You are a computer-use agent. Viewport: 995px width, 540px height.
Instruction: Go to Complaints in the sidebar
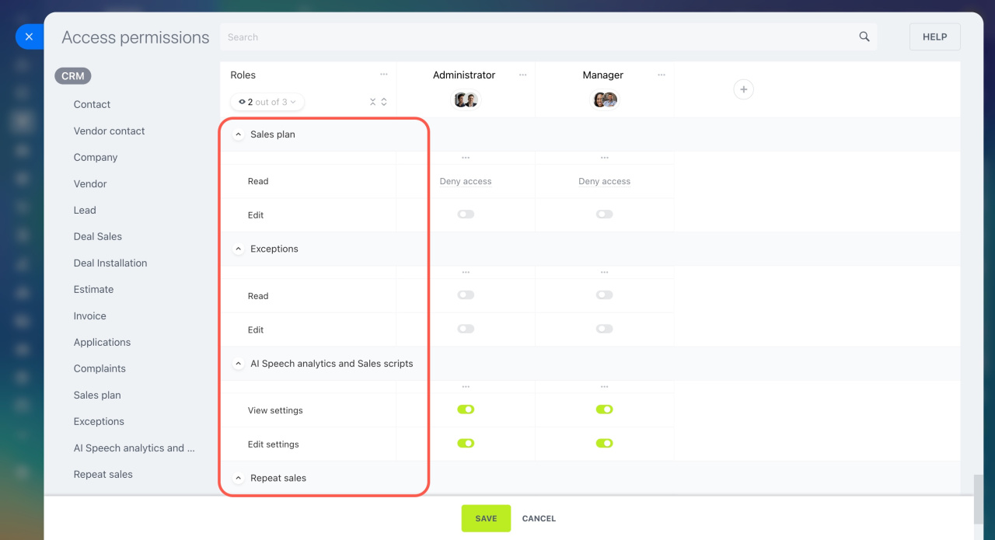click(x=99, y=368)
